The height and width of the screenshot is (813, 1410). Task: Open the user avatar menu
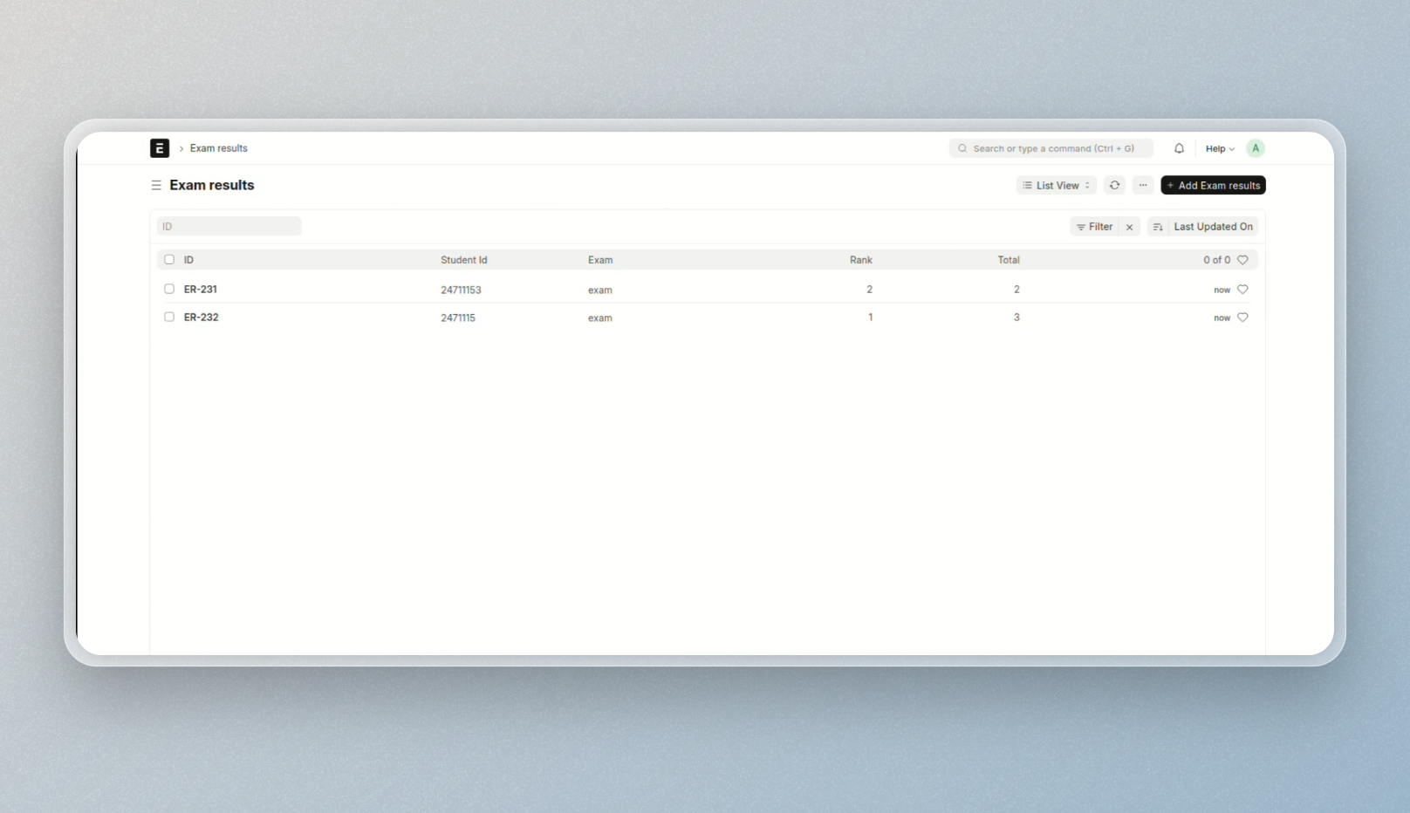click(1255, 148)
